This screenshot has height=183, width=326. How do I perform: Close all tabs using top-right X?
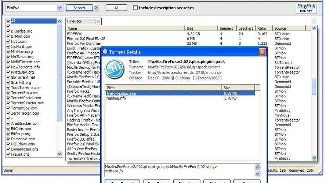click(x=314, y=21)
